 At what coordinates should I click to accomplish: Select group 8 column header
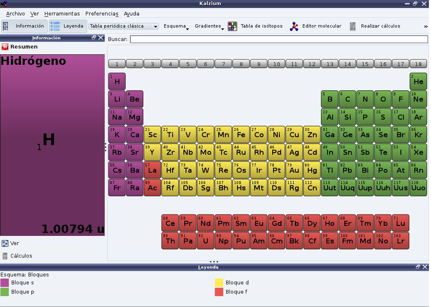point(241,64)
